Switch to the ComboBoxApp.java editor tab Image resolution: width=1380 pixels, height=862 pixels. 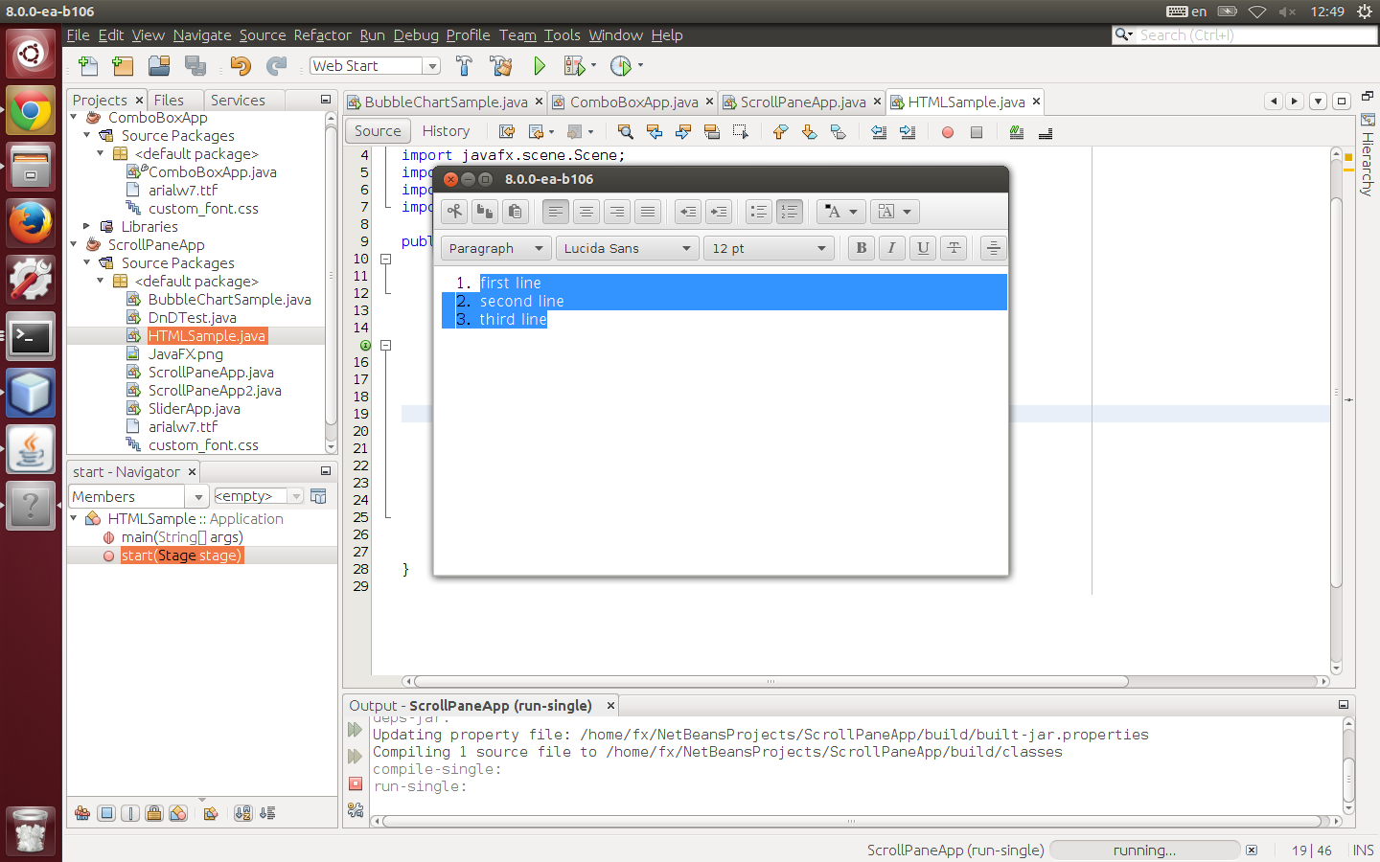632,102
